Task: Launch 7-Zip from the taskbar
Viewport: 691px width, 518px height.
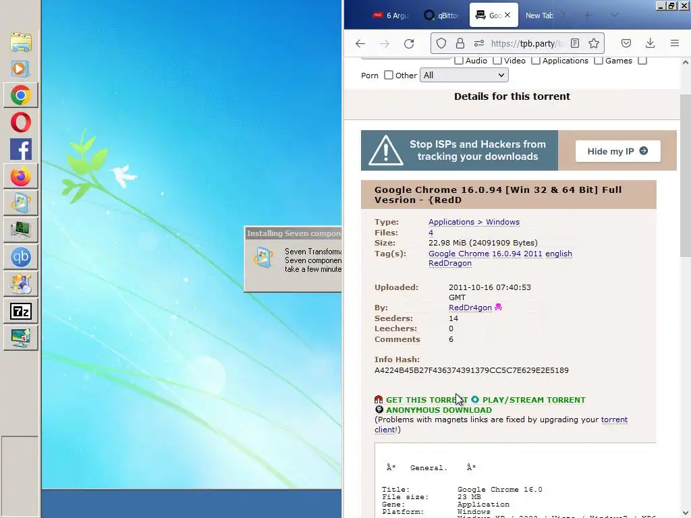Action: (21, 312)
